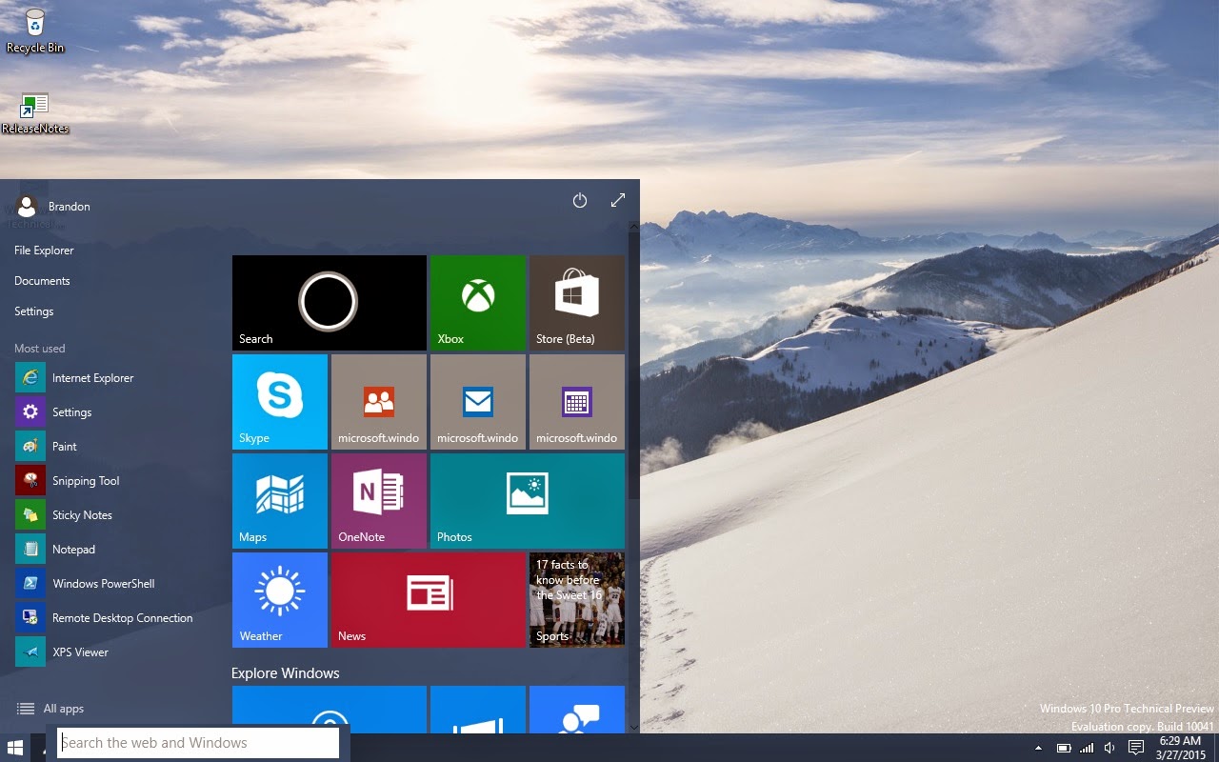Launch the Xbox app tile
The width and height of the screenshot is (1219, 762).
click(477, 302)
